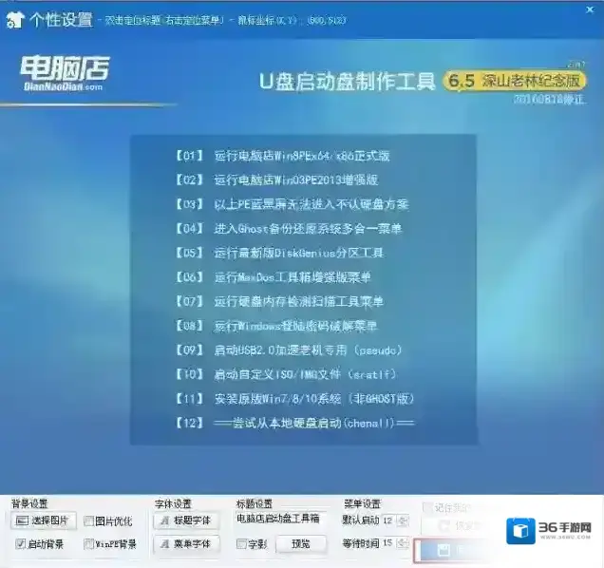Screen dimensions: 604x568
Task: Adjust the 默认启动 spinner arrows
Action: click(x=403, y=521)
